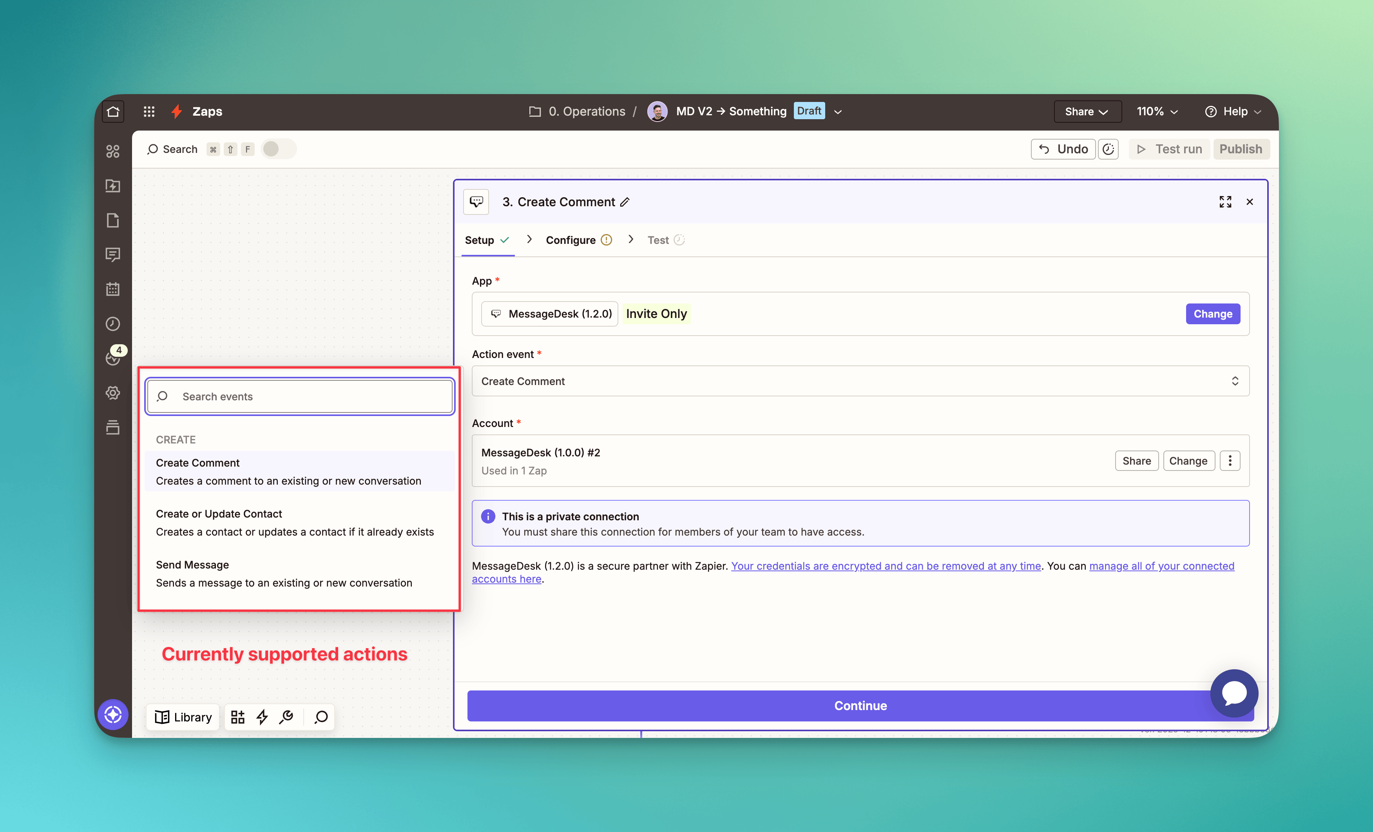Open the sidebar settings gear icon

pos(113,393)
